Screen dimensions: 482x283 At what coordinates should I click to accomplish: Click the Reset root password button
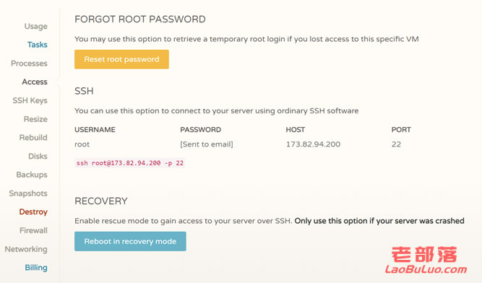point(121,59)
